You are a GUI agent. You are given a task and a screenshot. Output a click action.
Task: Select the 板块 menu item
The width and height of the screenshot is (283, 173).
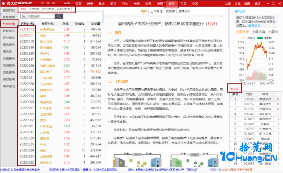click(172, 4)
